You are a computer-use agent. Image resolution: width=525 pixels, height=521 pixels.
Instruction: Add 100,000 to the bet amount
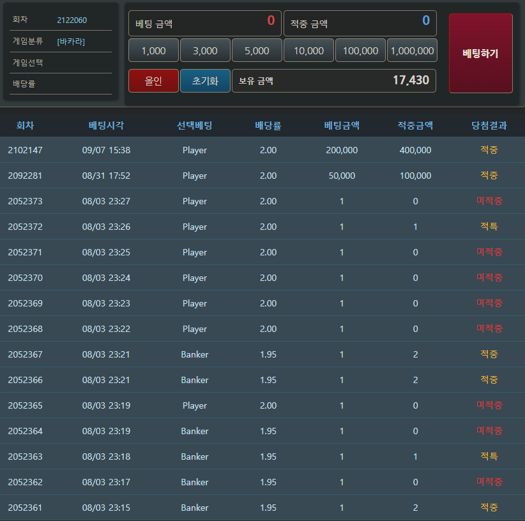click(360, 50)
